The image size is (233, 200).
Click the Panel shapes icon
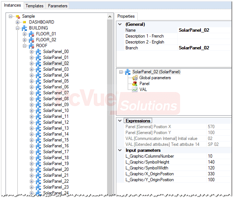pyautogui.click(x=134, y=84)
